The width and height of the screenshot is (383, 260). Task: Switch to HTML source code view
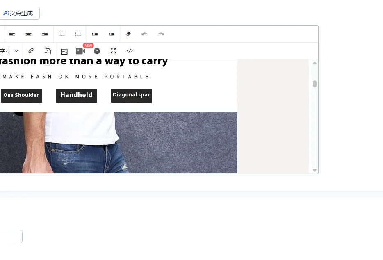[130, 51]
